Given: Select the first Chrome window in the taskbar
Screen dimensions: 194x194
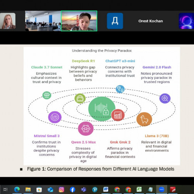Looking at the screenshot, I should [x=117, y=190].
